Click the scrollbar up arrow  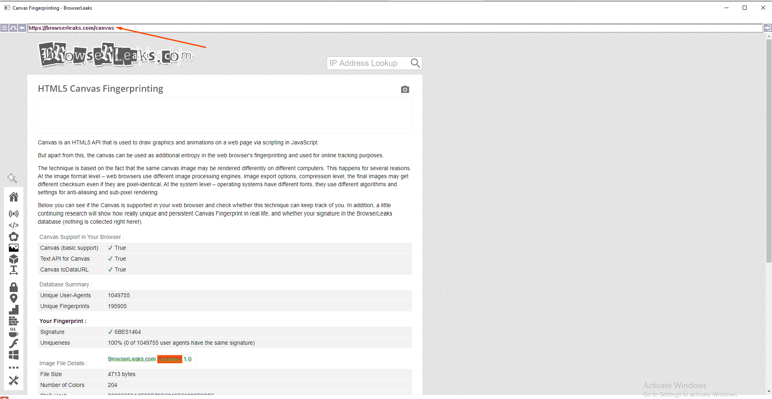click(769, 36)
